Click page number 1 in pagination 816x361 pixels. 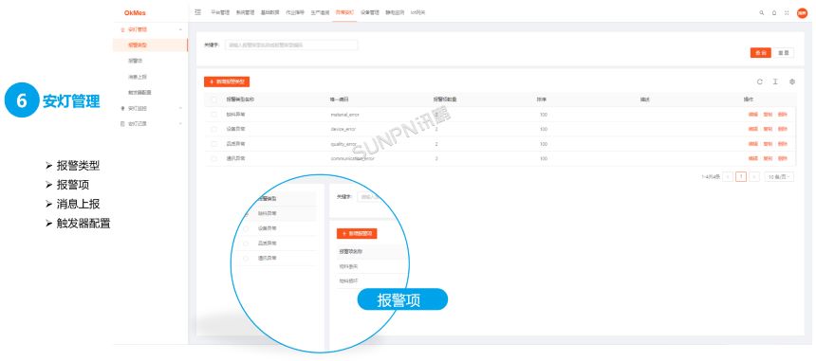click(x=741, y=177)
